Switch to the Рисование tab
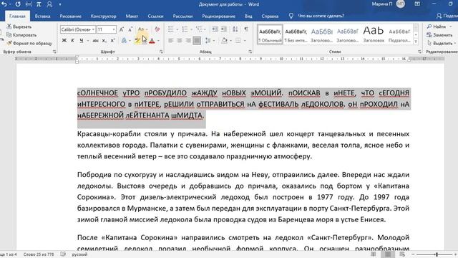Screen dimensions: 458x258 (x=70, y=16)
